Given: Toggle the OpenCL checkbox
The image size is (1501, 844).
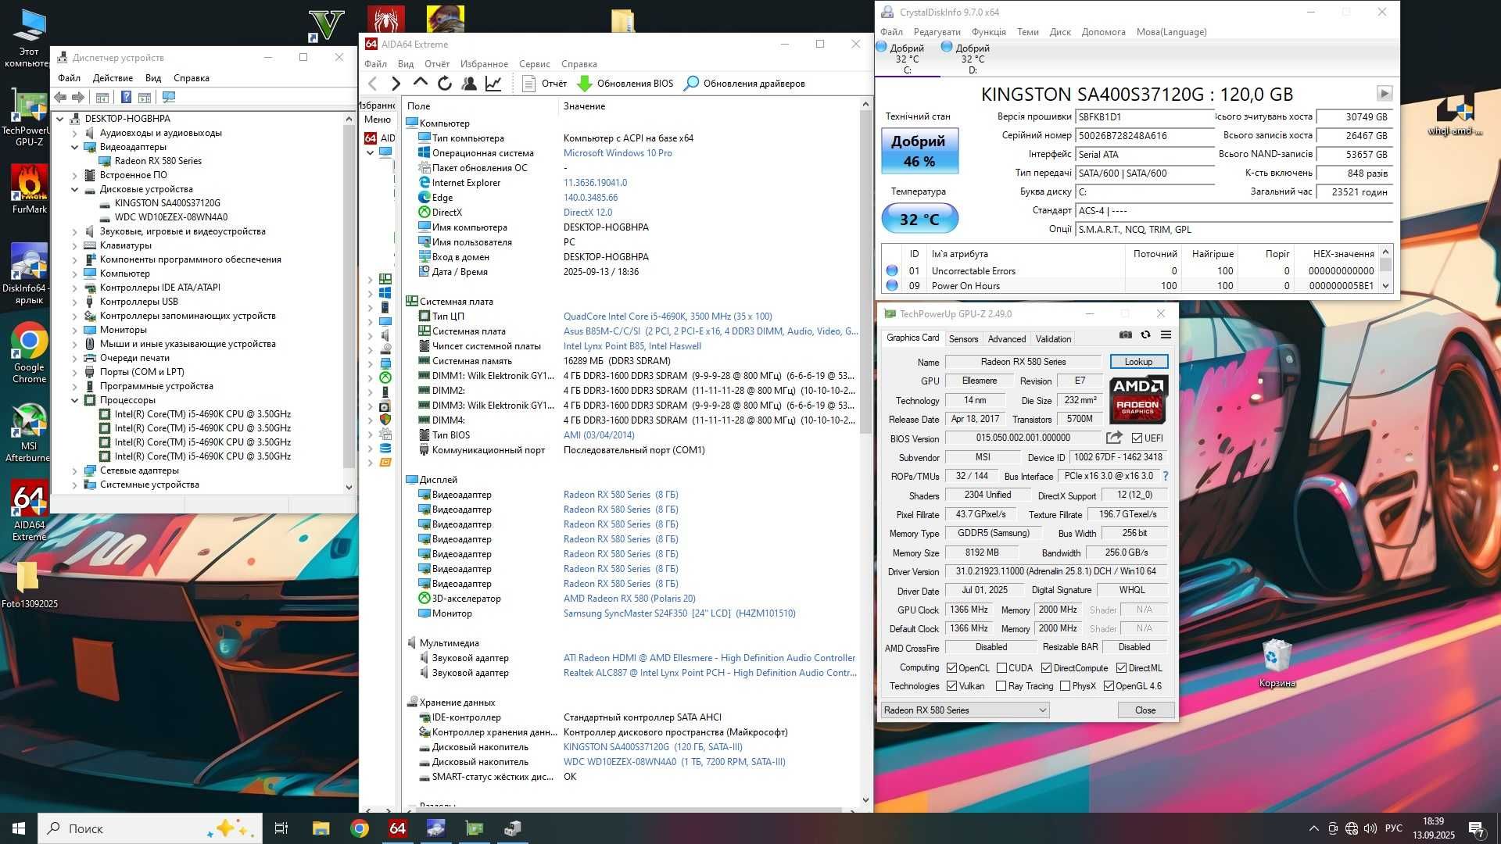Looking at the screenshot, I should tap(951, 668).
